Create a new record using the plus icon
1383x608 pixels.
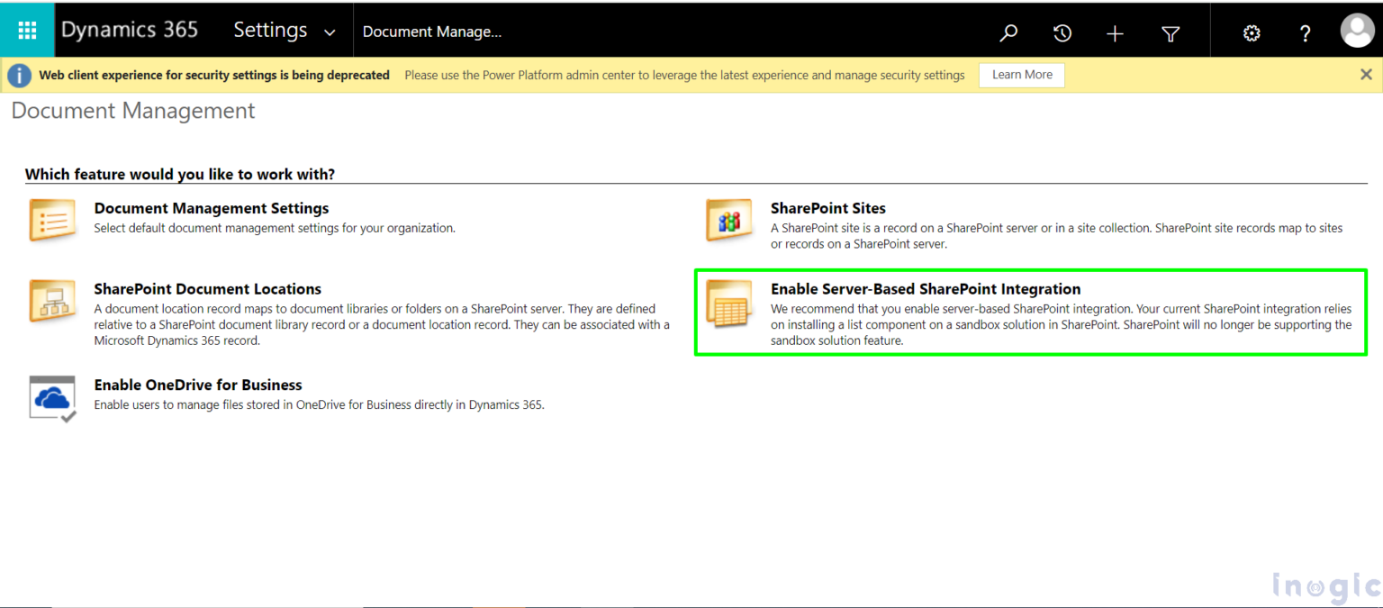click(1115, 32)
